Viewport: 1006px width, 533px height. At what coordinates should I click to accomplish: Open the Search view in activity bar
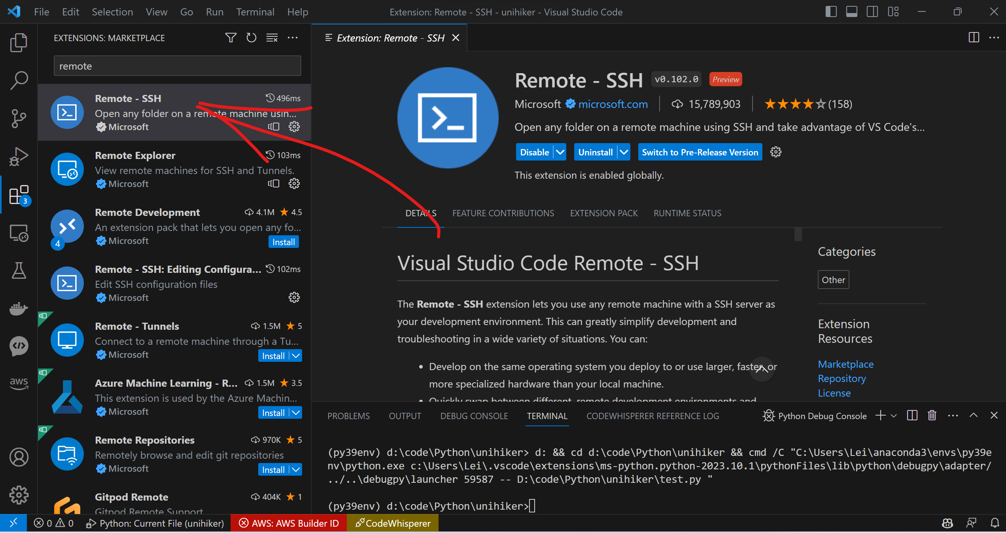click(x=19, y=80)
